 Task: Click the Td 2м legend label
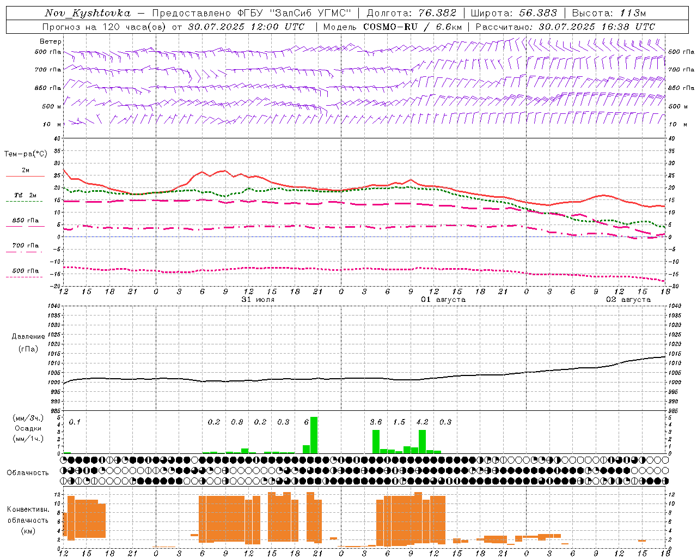[26, 195]
